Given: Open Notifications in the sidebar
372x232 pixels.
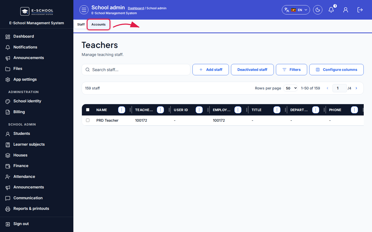Looking at the screenshot, I should [37, 47].
